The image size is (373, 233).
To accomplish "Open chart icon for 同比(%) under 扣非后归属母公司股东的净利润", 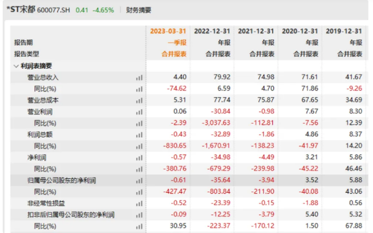I will pos(139,227).
